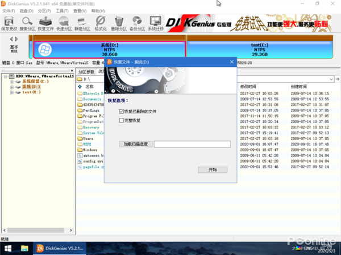Click the 系统迁移 (System Migration) toolbar icon
This screenshot has width=341, height=255.
tap(156, 22)
